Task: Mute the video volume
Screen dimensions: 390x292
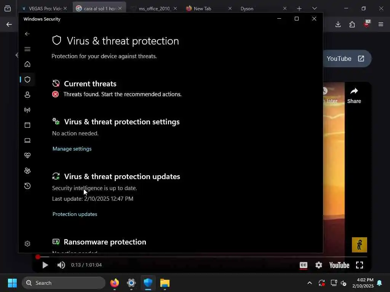Action: (61, 265)
